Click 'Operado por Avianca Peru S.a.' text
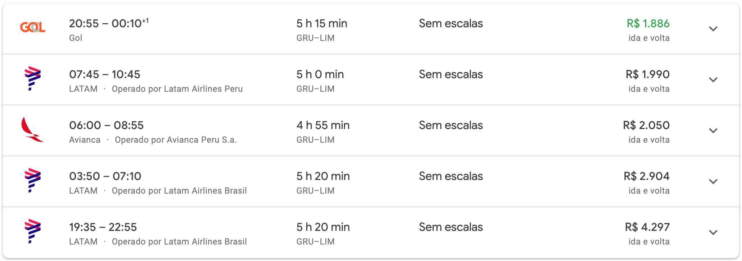The width and height of the screenshot is (742, 261). (x=176, y=140)
